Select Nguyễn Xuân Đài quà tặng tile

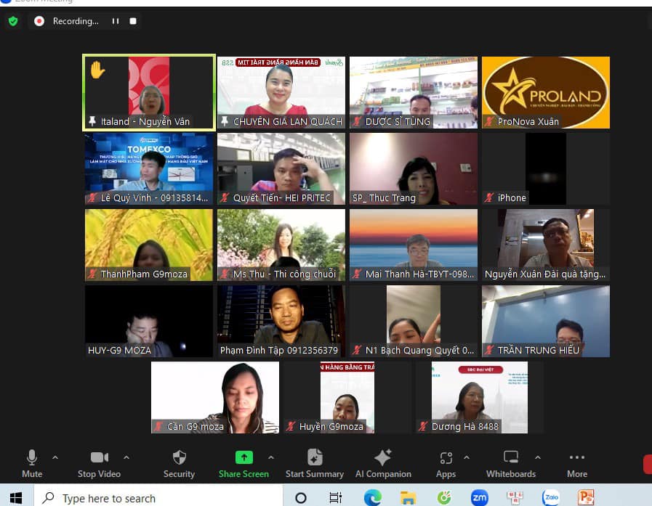point(546,245)
